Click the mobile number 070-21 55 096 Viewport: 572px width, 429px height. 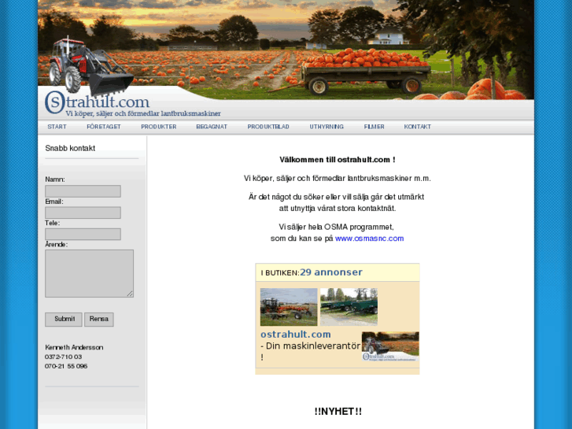(66, 366)
